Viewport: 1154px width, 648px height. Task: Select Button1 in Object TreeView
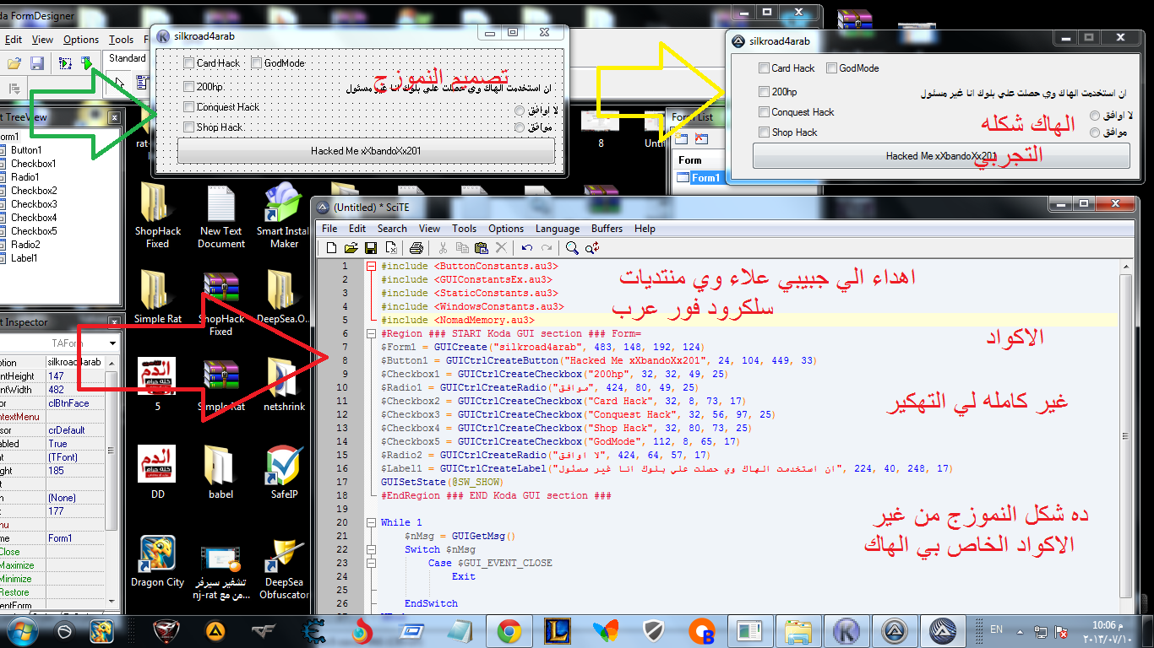[26, 150]
